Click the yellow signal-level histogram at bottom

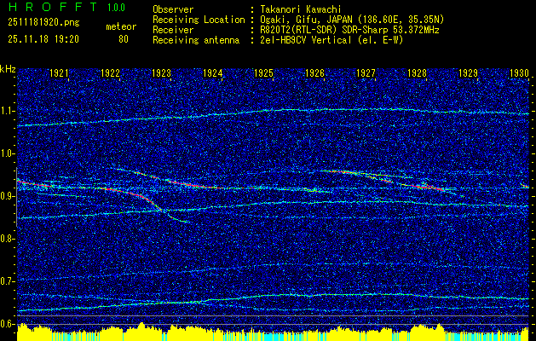[x=273, y=332]
